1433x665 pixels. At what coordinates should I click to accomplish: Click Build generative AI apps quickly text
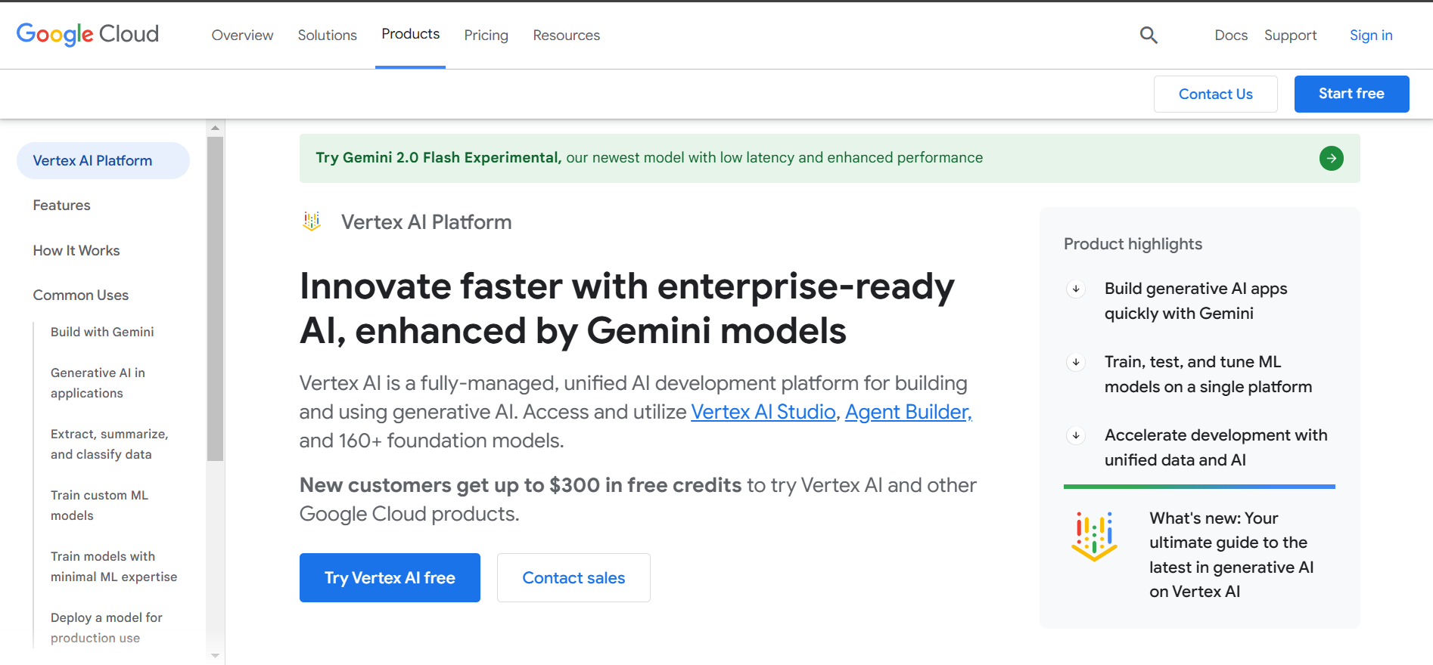tap(1195, 301)
